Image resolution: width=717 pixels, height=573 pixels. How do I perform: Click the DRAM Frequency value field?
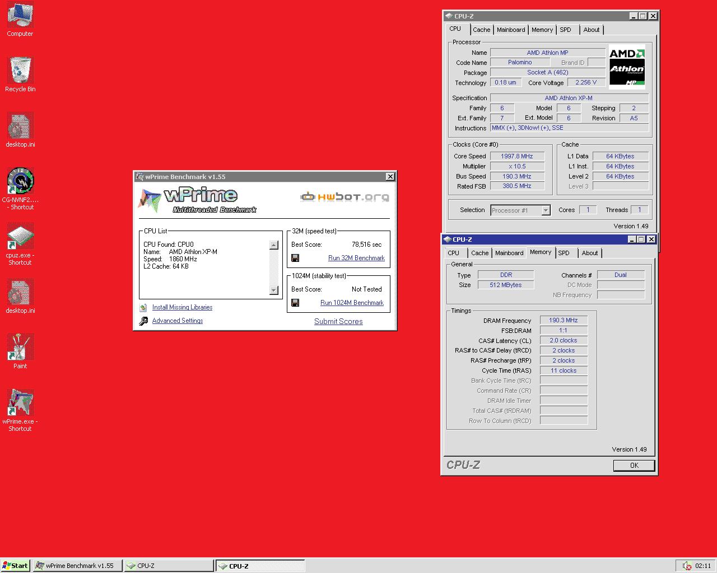click(x=564, y=321)
